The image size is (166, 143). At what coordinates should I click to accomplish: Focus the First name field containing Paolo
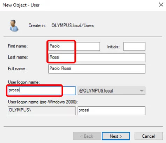pyautogui.click(x=74, y=46)
